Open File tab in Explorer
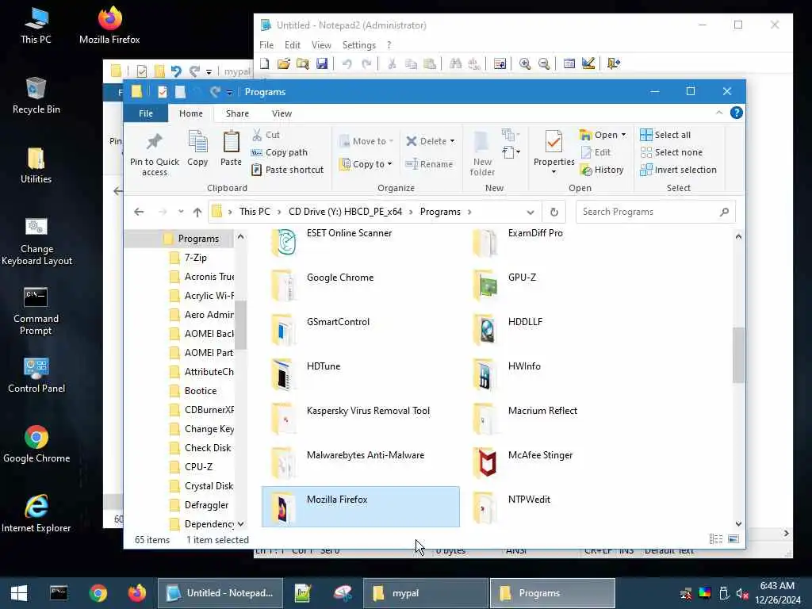This screenshot has width=812, height=609. pyautogui.click(x=146, y=113)
